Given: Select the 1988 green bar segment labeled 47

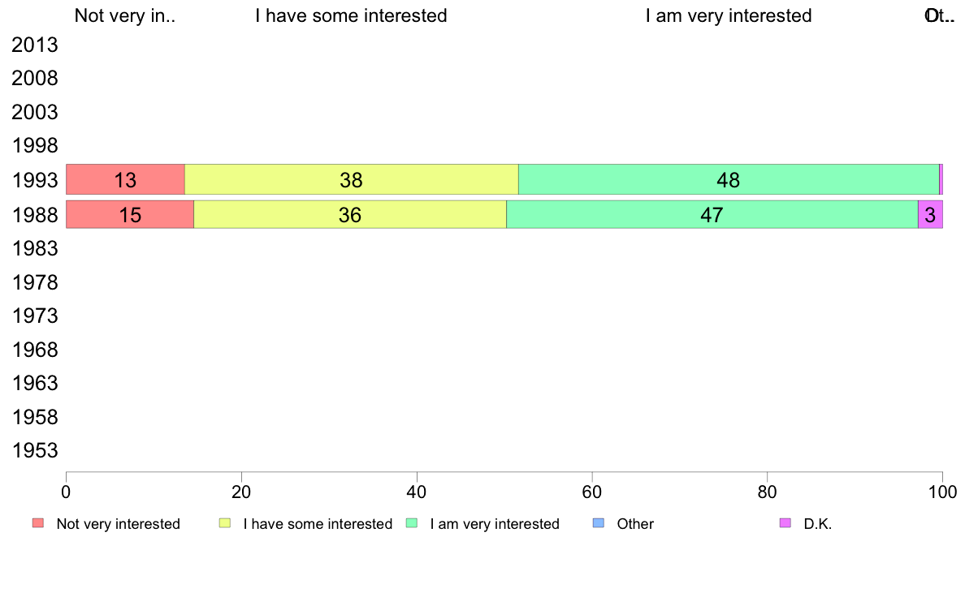Looking at the screenshot, I should [712, 215].
